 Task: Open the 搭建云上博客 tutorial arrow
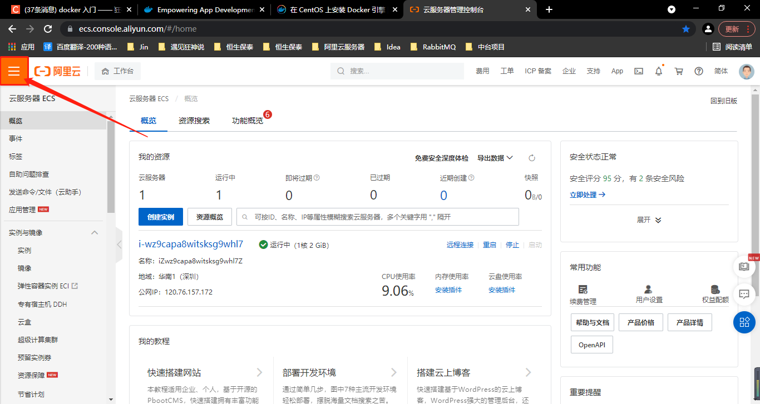coord(529,372)
